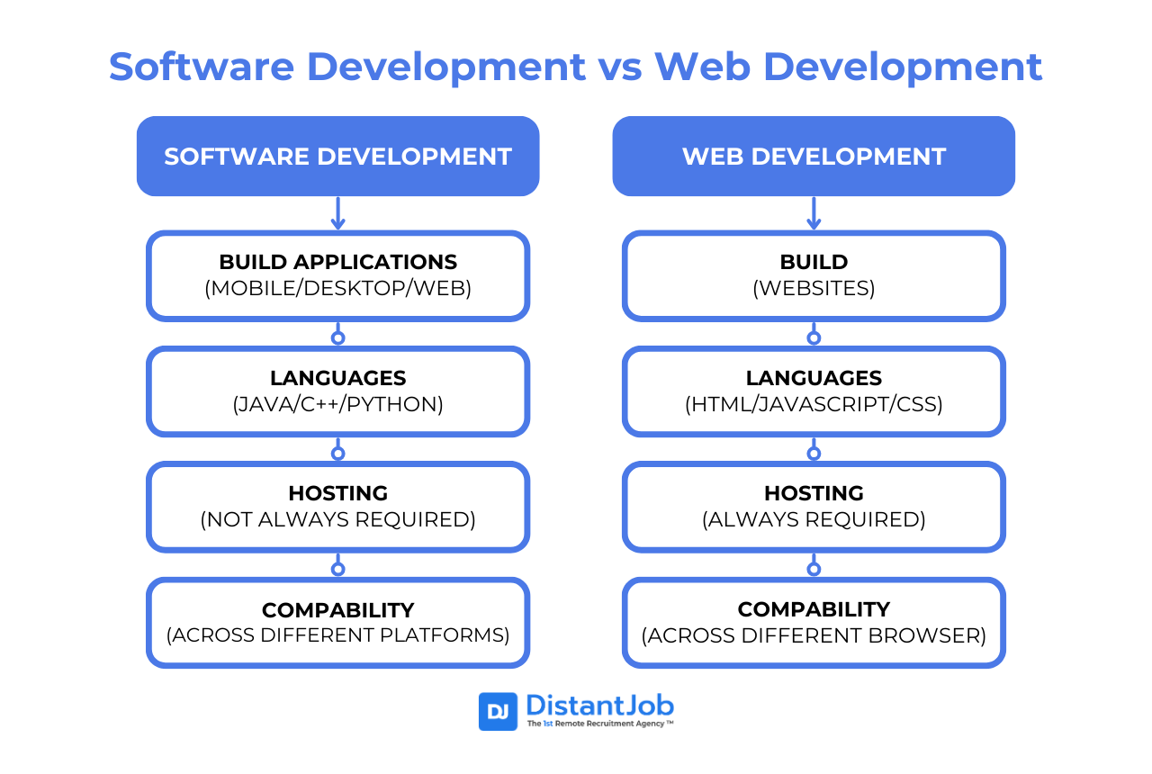Image resolution: width=1152 pixels, height=774 pixels.
Task: Click the blue arrow under Software Development
Action: pos(337,215)
